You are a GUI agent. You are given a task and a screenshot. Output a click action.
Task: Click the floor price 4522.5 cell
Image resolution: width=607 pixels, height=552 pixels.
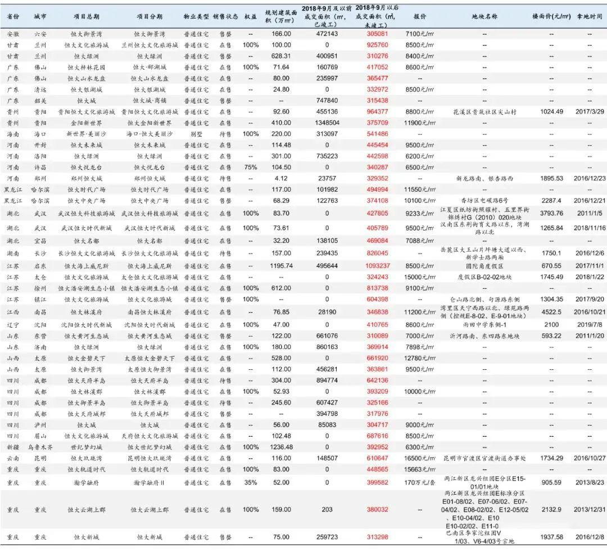pyautogui.click(x=551, y=312)
